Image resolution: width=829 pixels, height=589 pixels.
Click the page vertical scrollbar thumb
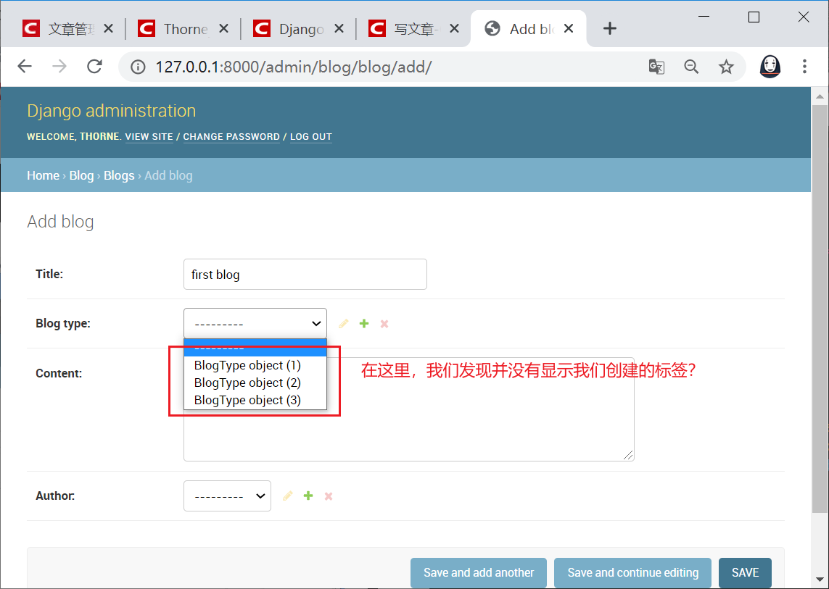pyautogui.click(x=820, y=309)
